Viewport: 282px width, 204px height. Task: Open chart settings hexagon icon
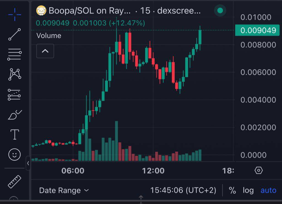point(259,170)
